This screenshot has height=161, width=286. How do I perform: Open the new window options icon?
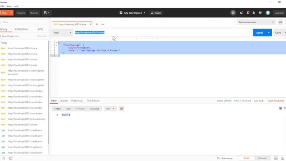pos(46,13)
